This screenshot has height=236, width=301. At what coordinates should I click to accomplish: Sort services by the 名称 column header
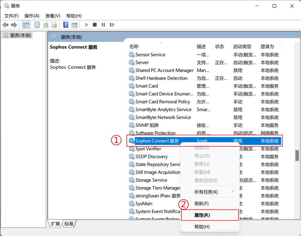(134, 46)
